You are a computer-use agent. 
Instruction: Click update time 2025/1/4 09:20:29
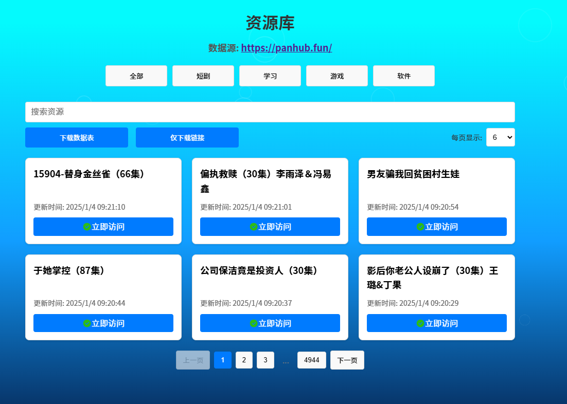click(429, 303)
